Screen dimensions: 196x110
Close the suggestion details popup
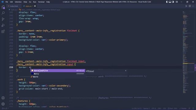[x=126, y=71]
